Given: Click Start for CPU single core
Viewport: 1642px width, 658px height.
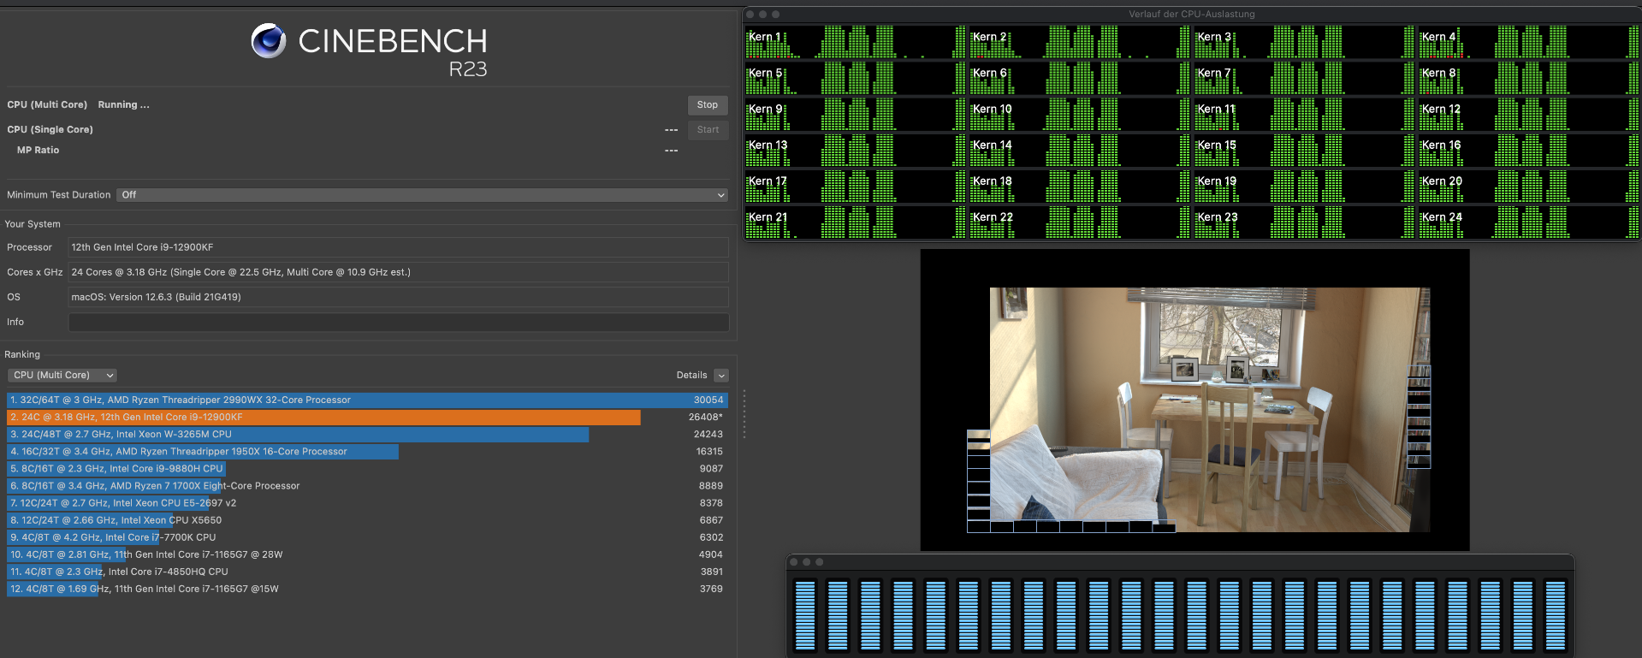Looking at the screenshot, I should click(707, 130).
